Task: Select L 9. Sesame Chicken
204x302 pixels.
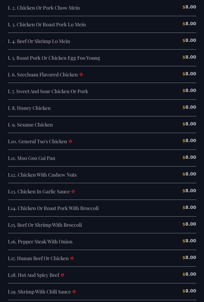Action: click(x=30, y=125)
